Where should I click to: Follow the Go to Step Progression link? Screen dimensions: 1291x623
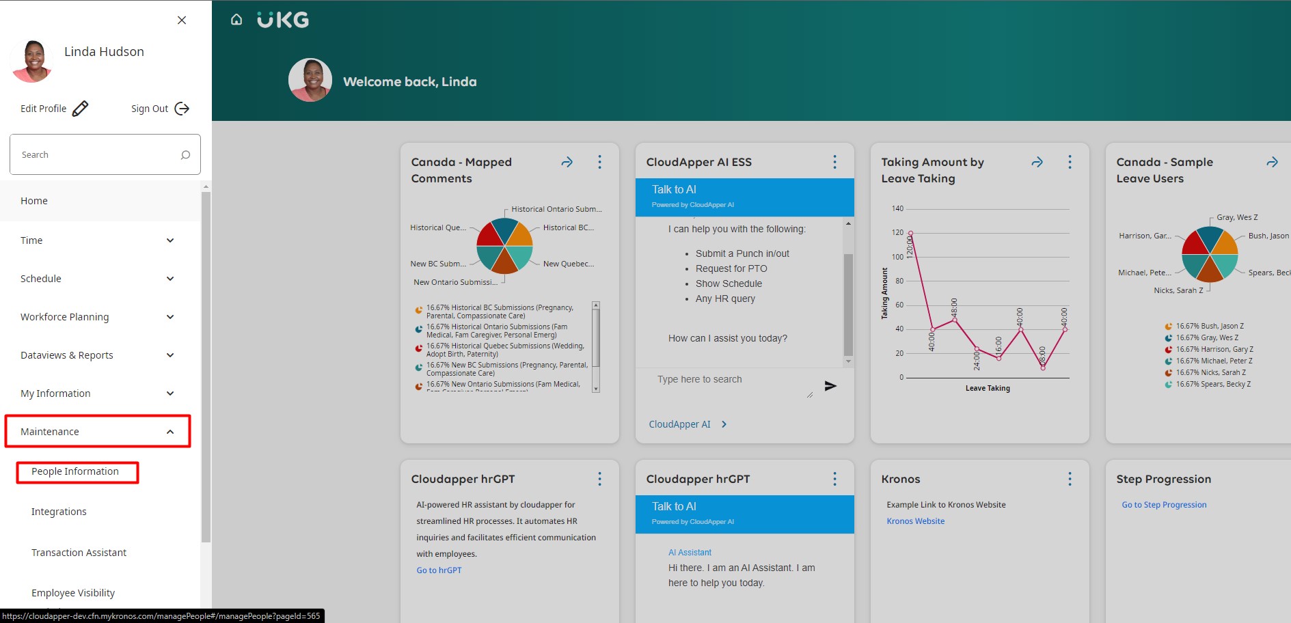pyautogui.click(x=1163, y=505)
